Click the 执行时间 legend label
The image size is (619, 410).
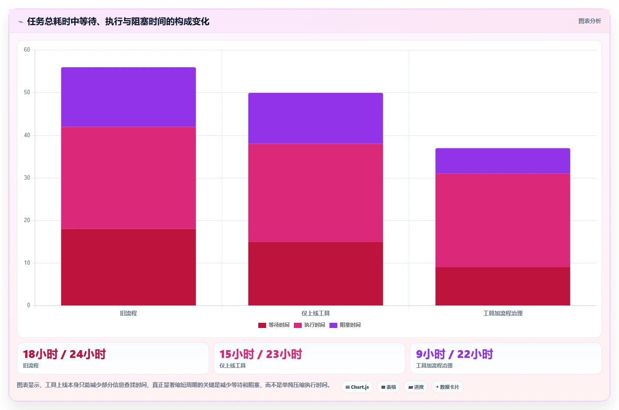point(314,325)
